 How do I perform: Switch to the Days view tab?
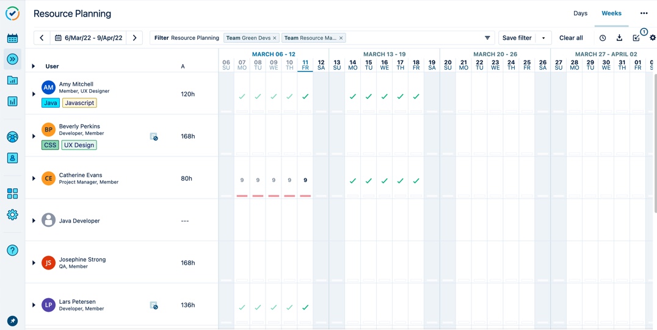(x=580, y=13)
